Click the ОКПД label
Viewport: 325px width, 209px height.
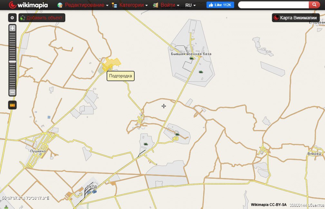point(91,187)
